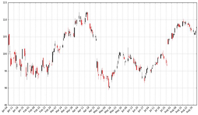Click the 'Jan 04' date label

[x=5, y=109]
